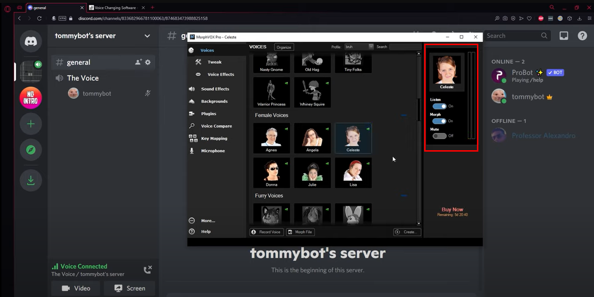
Task: Click More... in MorphVOX sidebar
Action: [208, 221]
